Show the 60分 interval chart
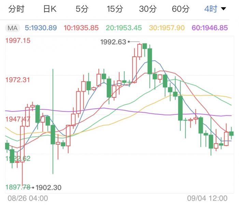This screenshot has width=239, height=205. click(x=180, y=9)
